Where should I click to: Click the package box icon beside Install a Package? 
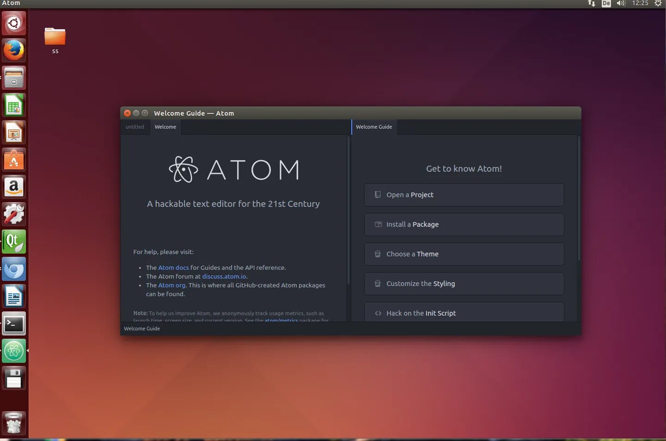(378, 224)
